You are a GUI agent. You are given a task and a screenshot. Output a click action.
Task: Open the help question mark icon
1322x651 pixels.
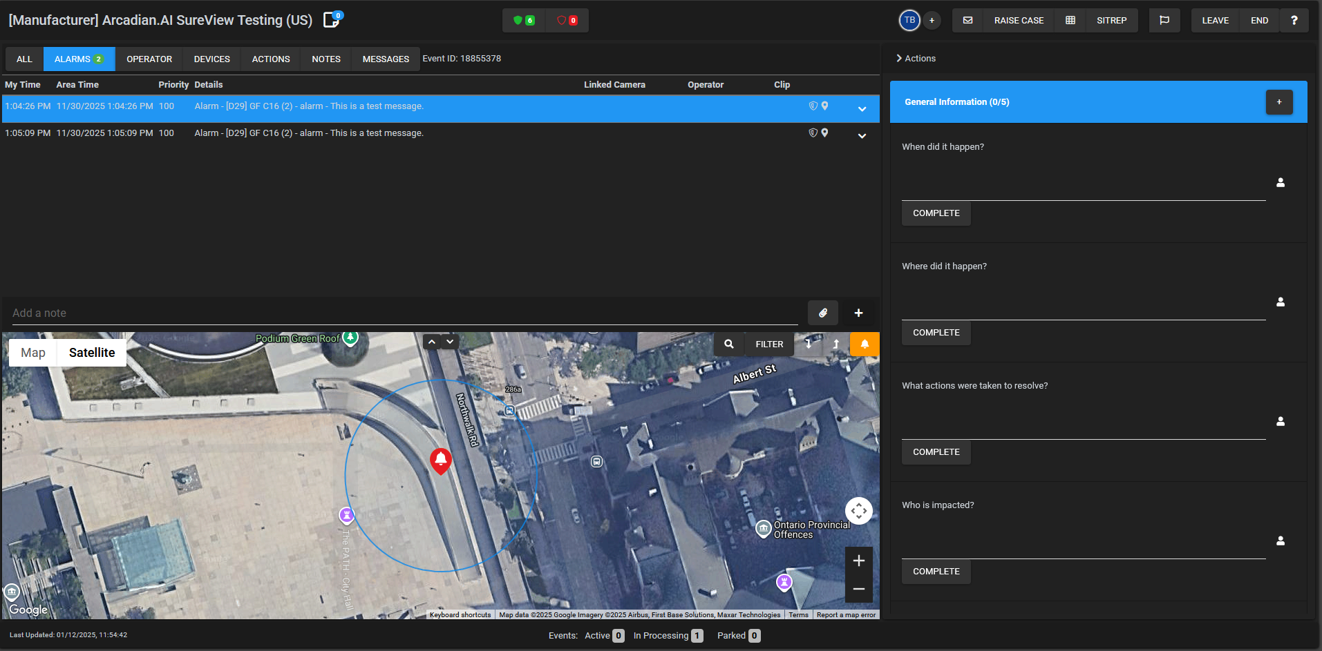1294,21
